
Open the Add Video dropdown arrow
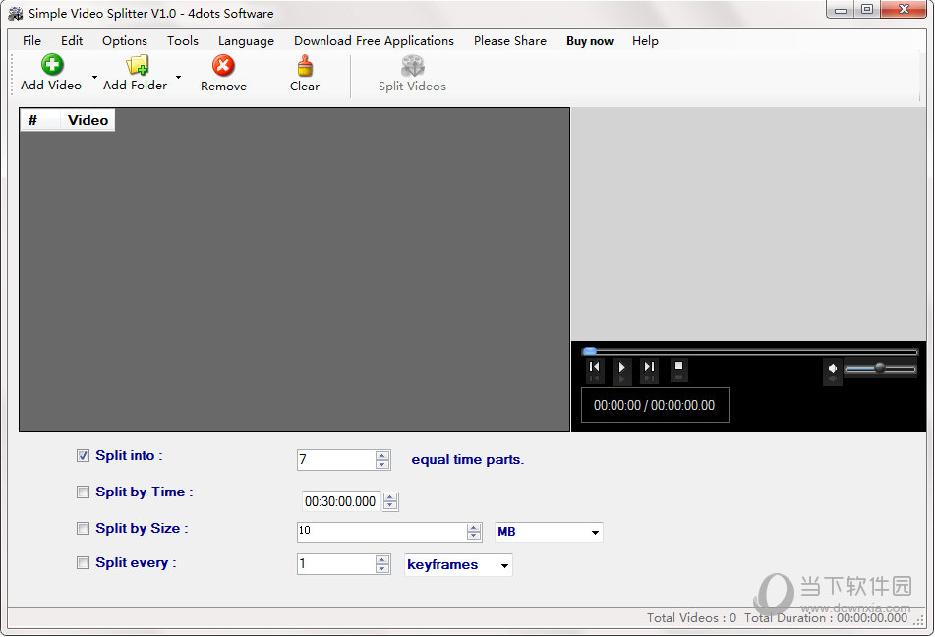point(94,77)
